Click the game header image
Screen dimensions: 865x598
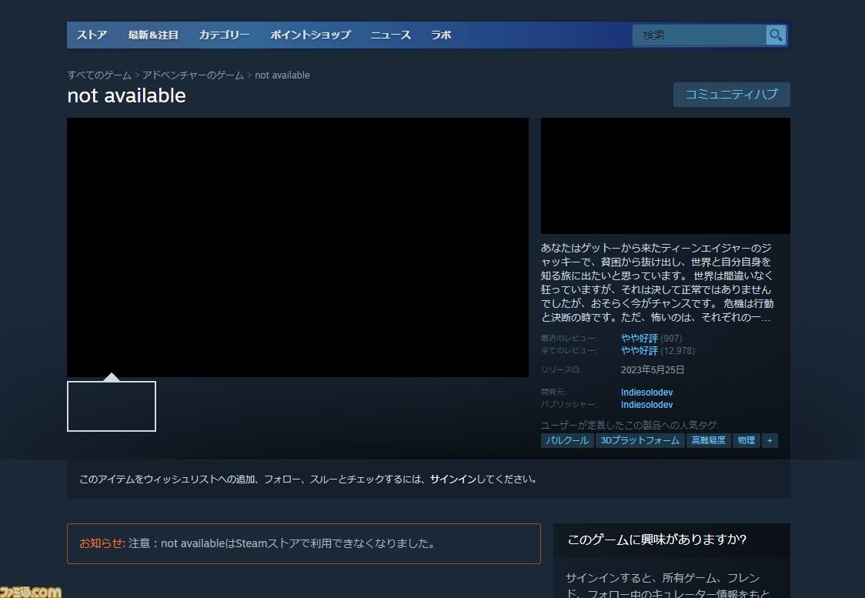(666, 176)
